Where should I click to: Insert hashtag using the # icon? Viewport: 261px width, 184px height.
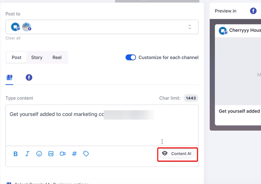74,154
